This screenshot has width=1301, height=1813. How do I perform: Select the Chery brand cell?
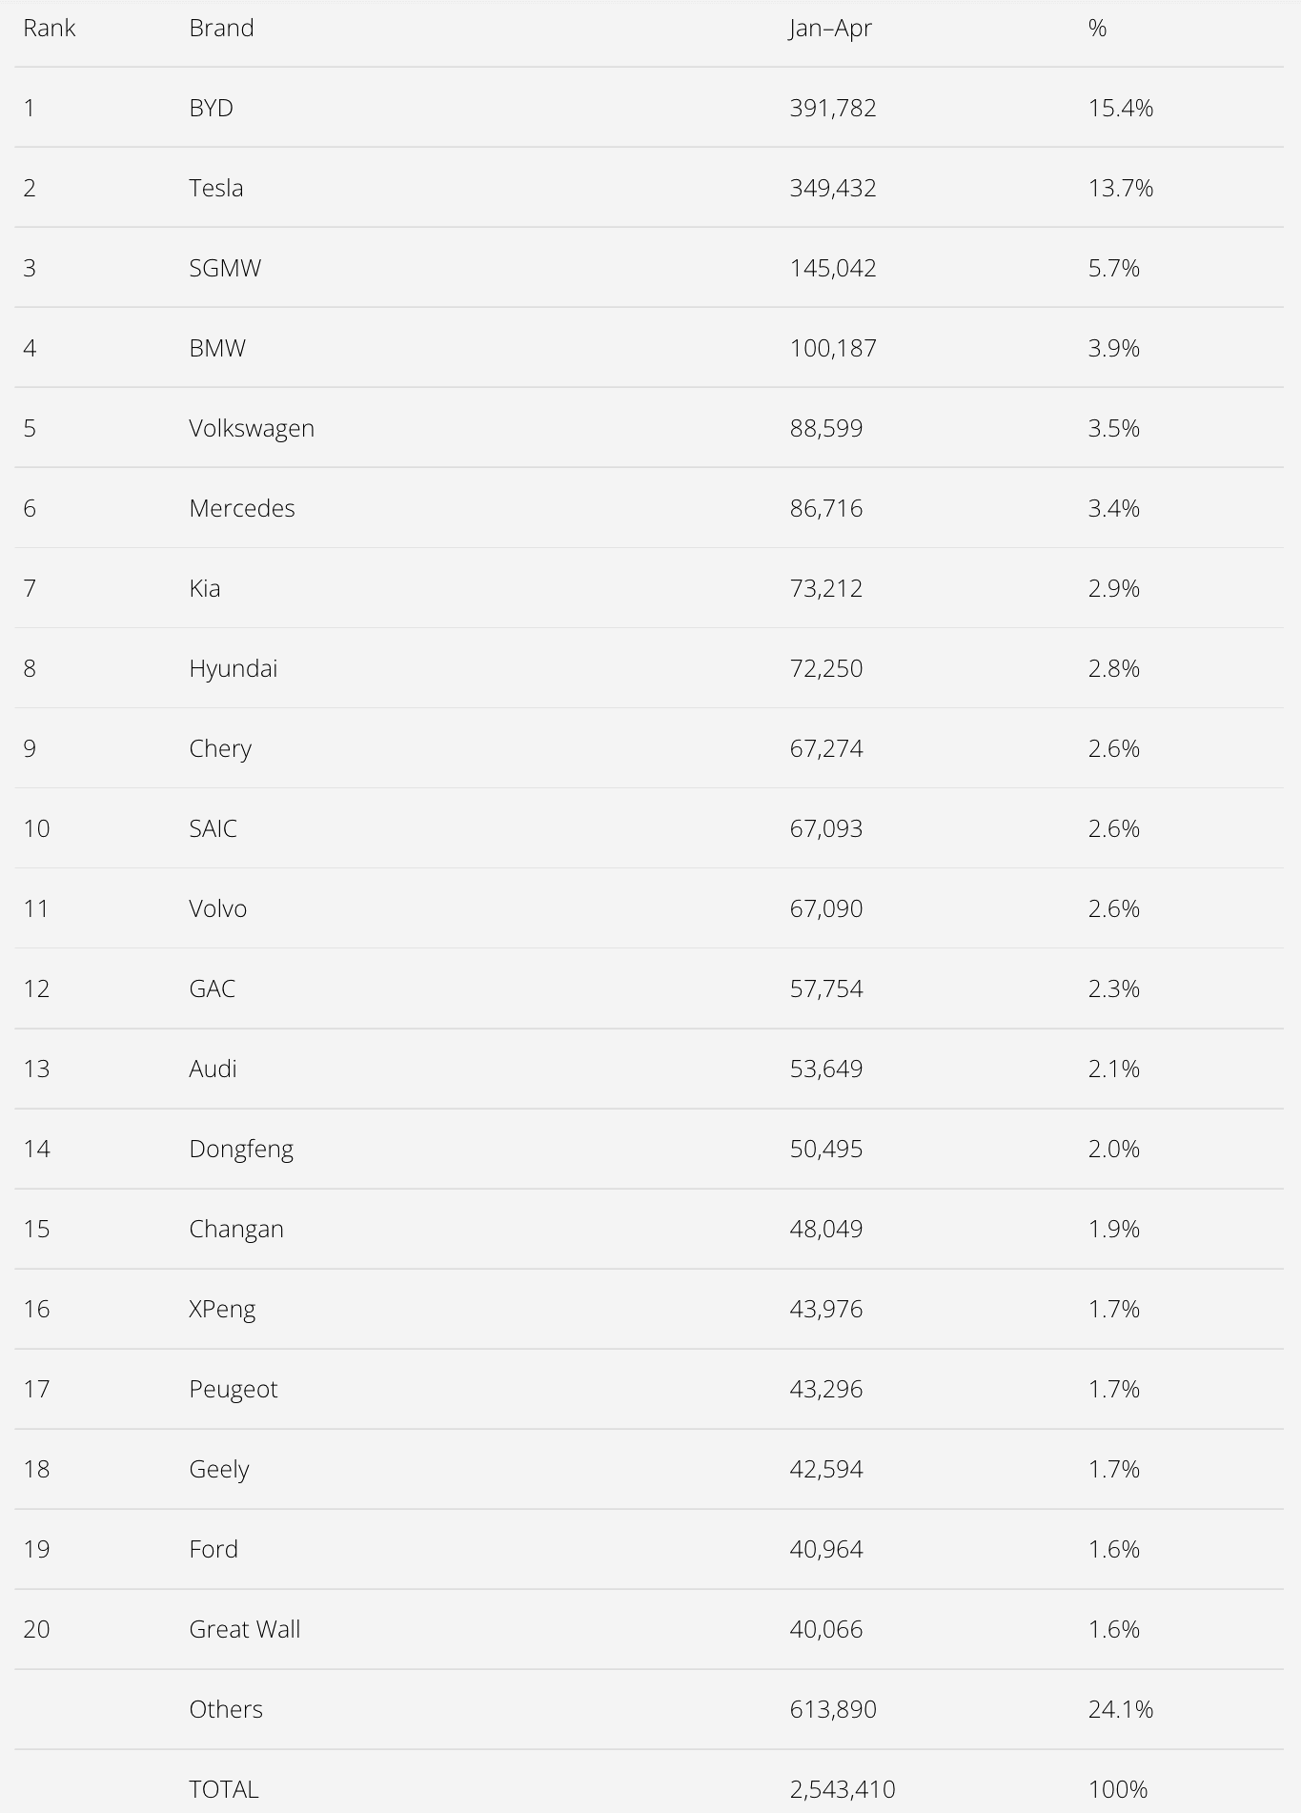[x=220, y=749]
